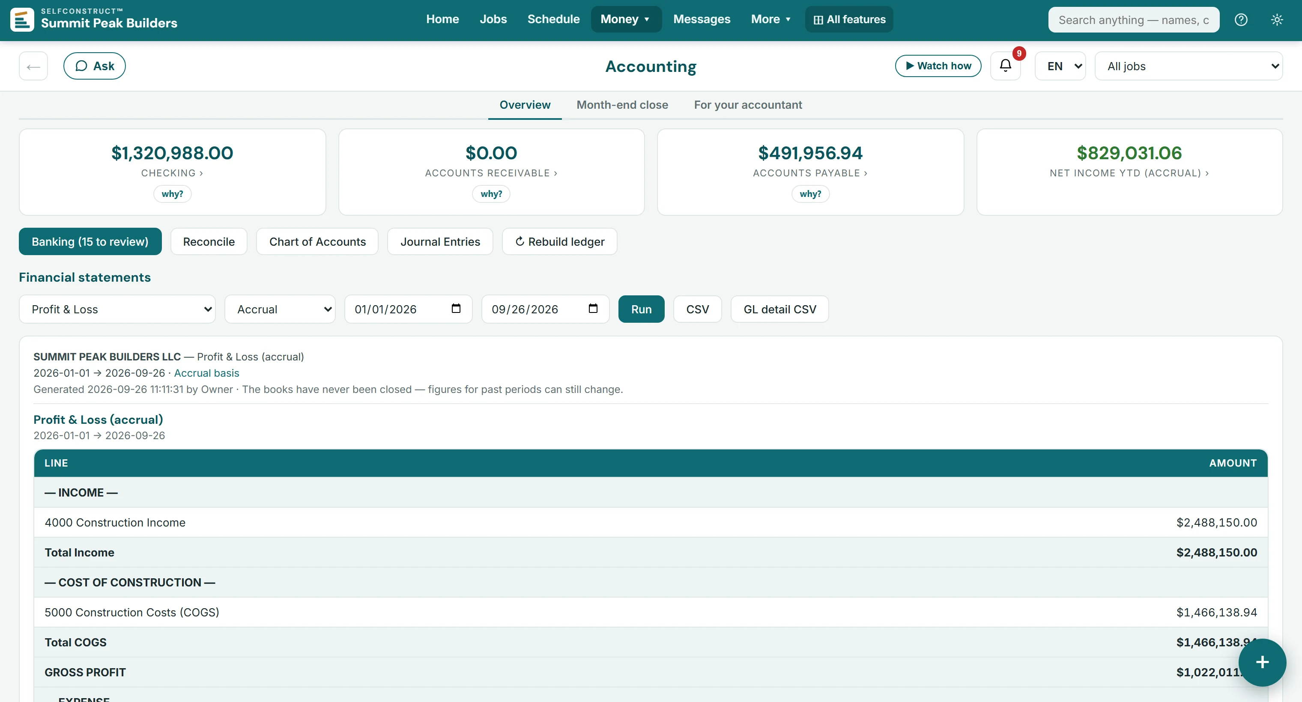This screenshot has width=1302, height=702.
Task: Open the Accrual basis dropdown
Action: (x=280, y=309)
